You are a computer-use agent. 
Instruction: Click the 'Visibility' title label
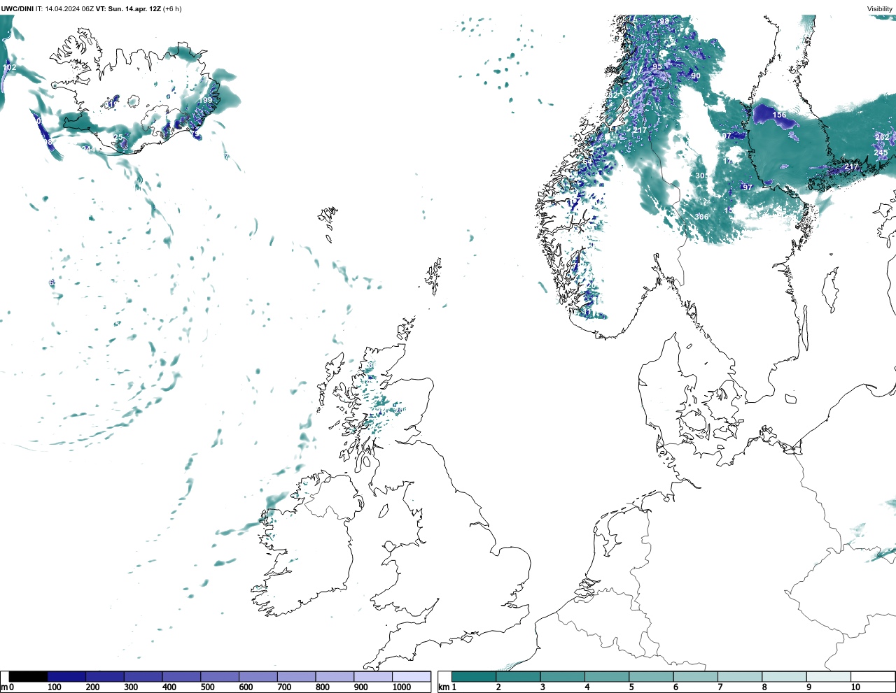880,9
